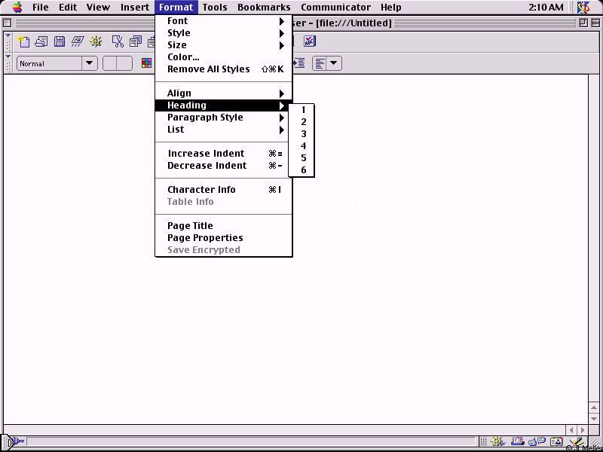
Task: Click the Composer pencil icon in status bar
Action: [576, 442]
